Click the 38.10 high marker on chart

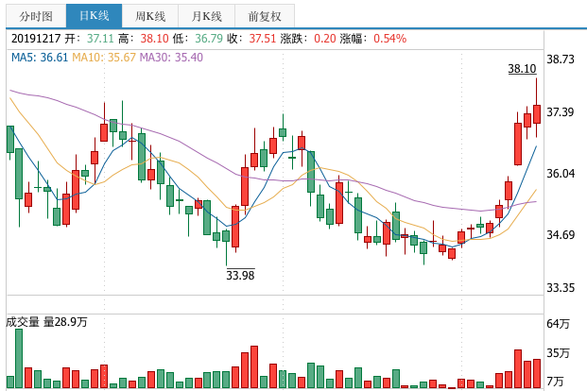(x=522, y=69)
